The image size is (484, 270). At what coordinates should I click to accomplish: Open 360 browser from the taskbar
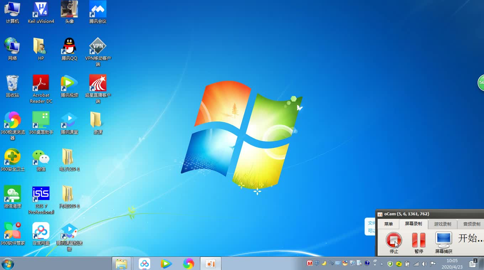189,264
